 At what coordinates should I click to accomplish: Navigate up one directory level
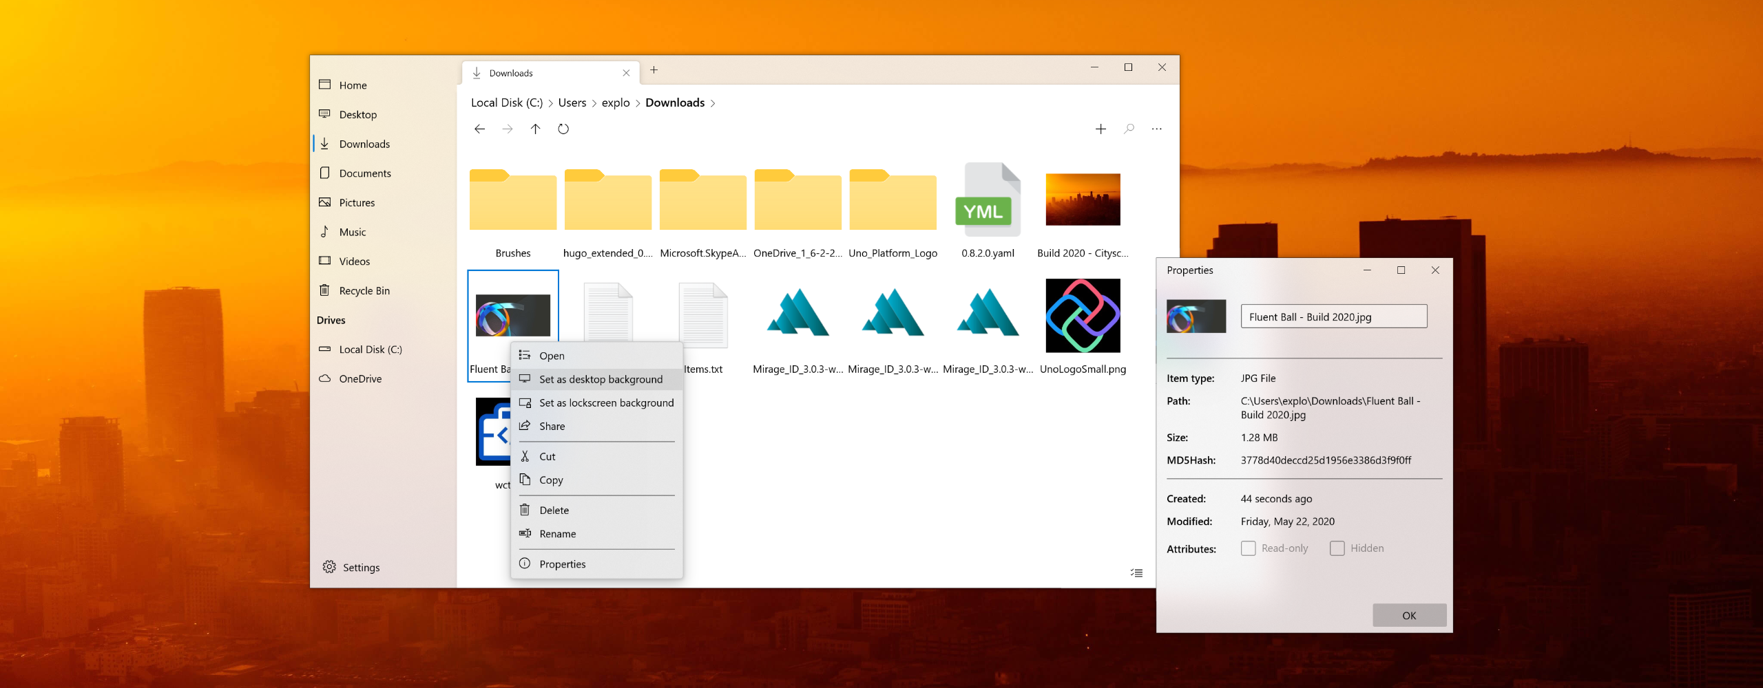tap(535, 129)
